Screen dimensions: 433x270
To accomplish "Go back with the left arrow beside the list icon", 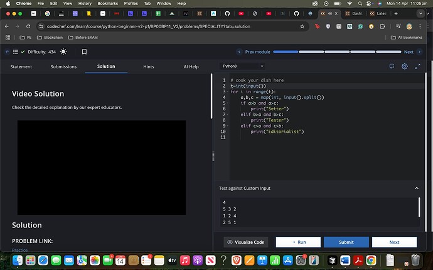I will pos(7,51).
